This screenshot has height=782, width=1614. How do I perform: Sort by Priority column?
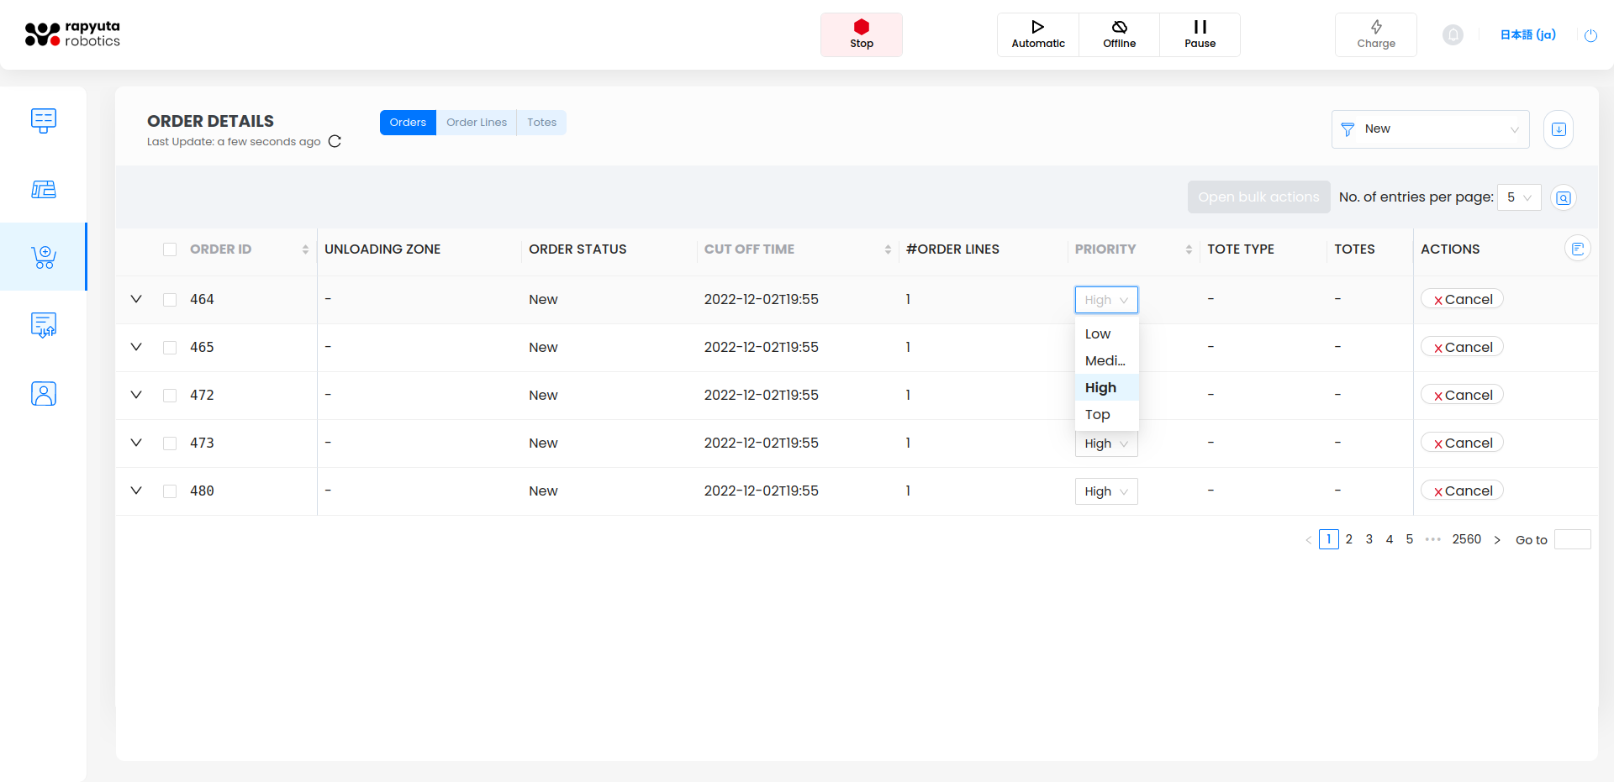click(x=1189, y=249)
